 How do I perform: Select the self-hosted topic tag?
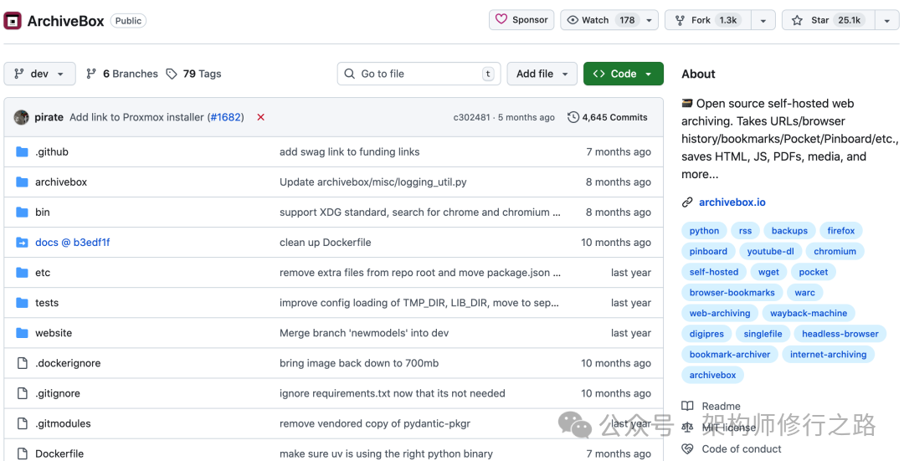tap(714, 272)
